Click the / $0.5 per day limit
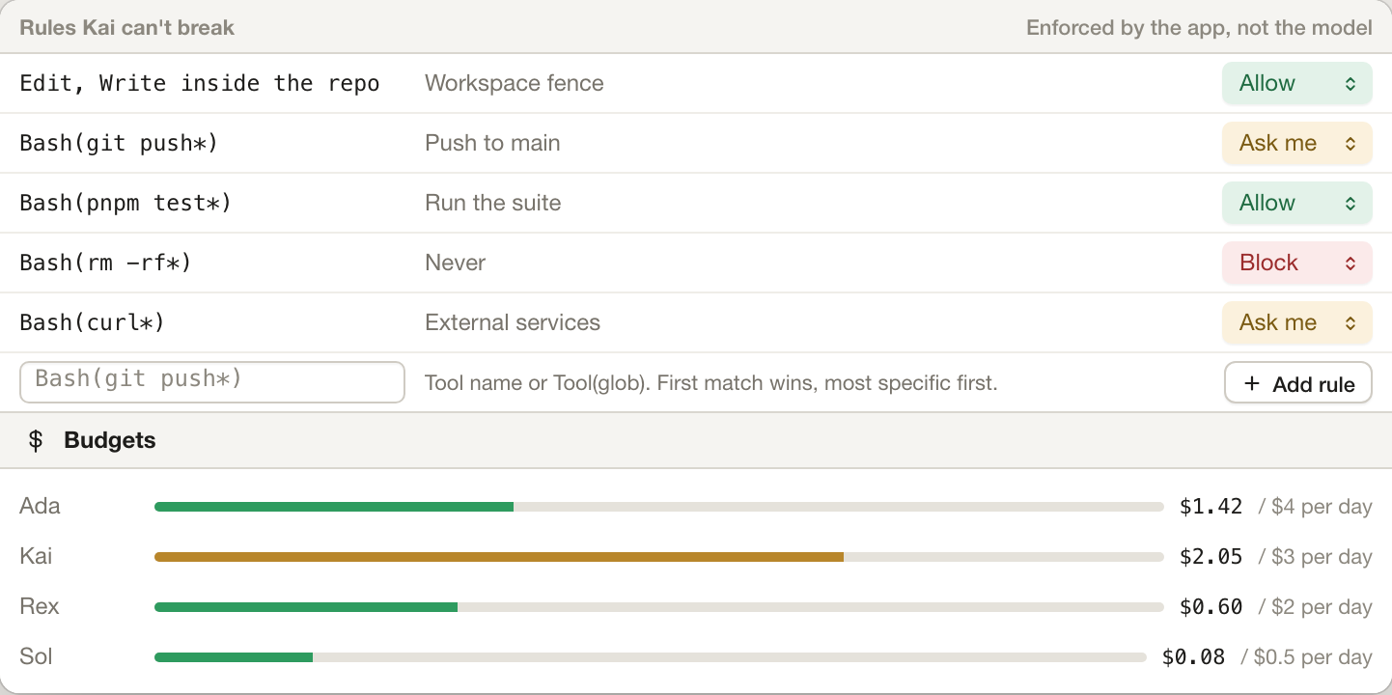Image resolution: width=1392 pixels, height=695 pixels. coord(1306,656)
